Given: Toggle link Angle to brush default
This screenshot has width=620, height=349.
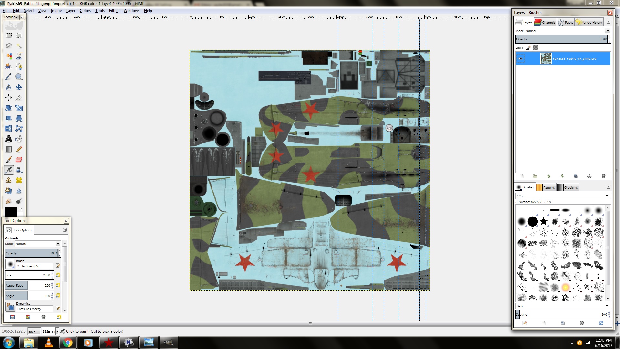Looking at the screenshot, I should pos(58,296).
